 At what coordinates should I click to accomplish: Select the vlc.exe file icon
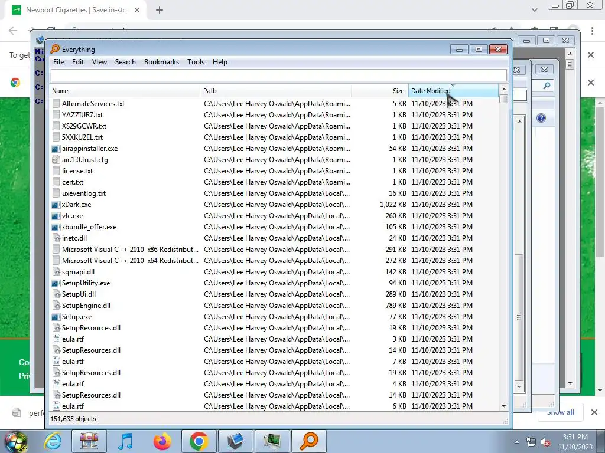pos(56,216)
